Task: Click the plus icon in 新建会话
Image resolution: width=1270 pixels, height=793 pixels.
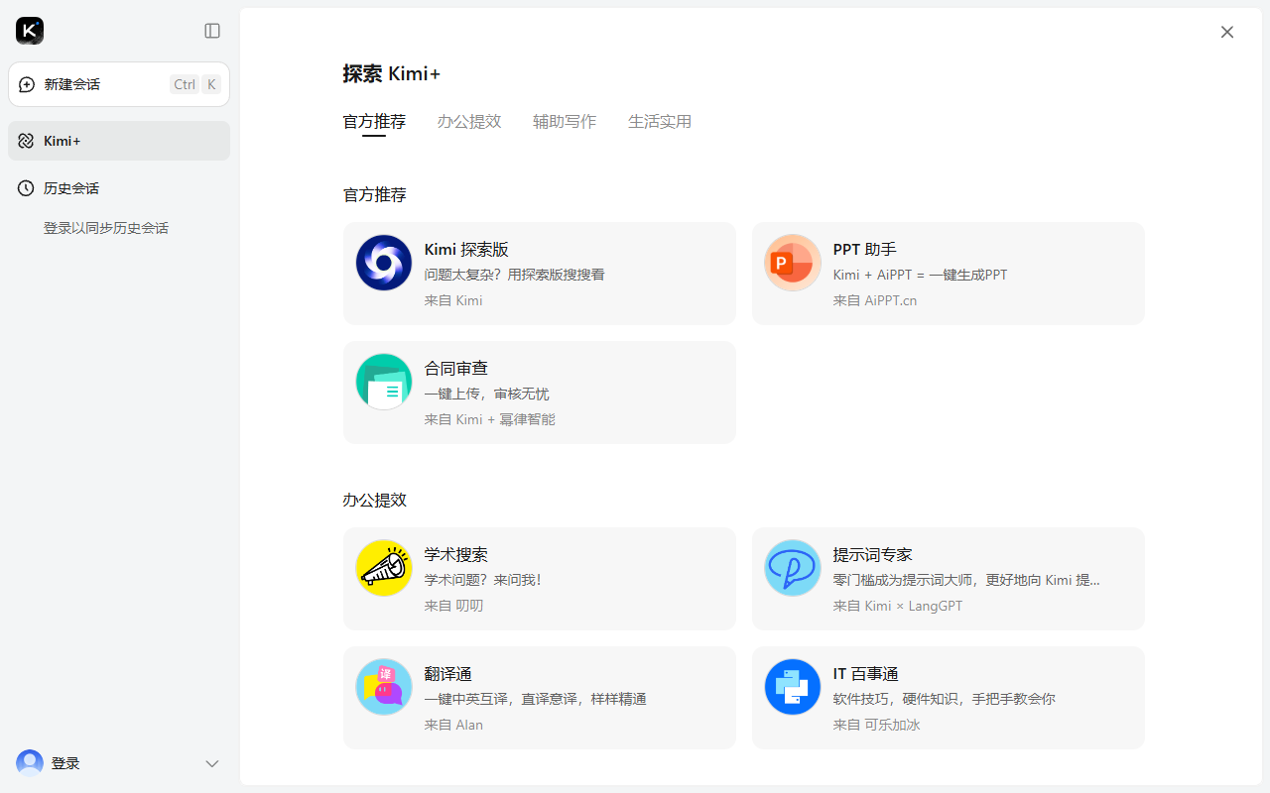Action: (x=27, y=84)
